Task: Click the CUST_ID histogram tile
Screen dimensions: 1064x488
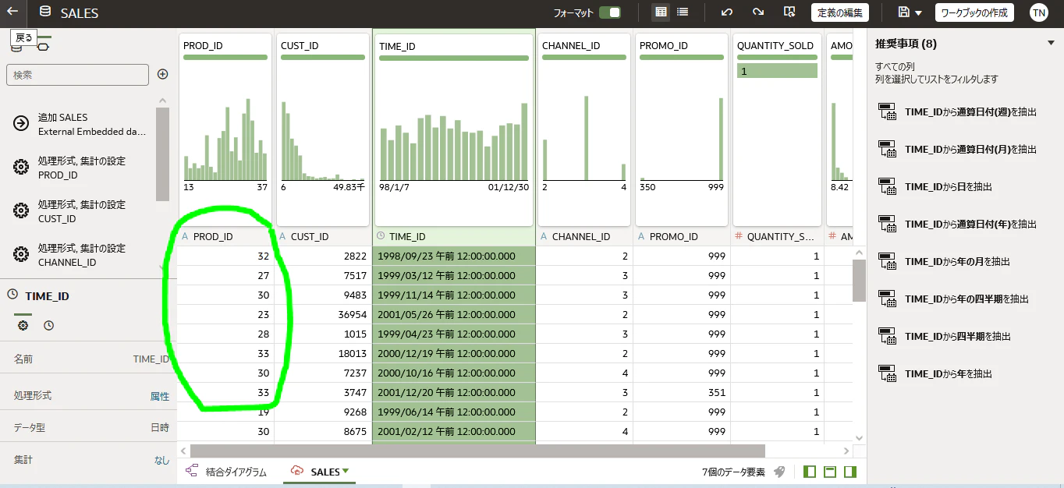Action: (323, 129)
